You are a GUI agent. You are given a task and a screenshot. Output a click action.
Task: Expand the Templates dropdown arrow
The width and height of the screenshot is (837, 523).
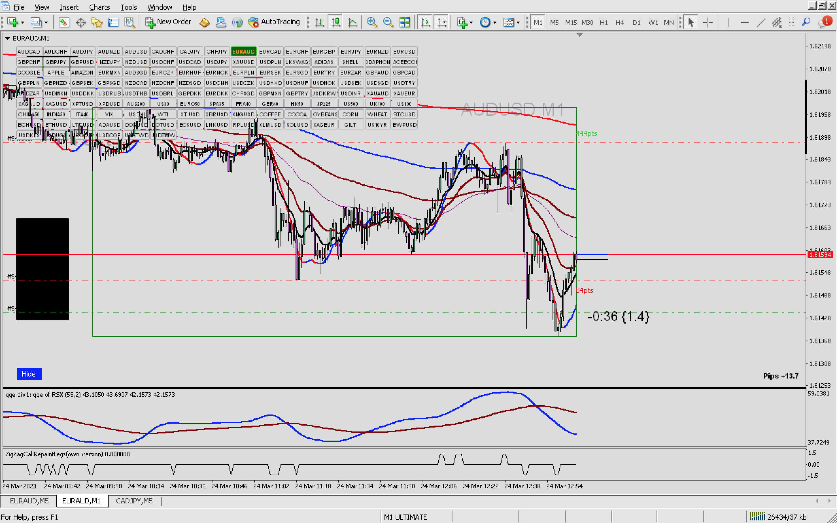[518, 23]
